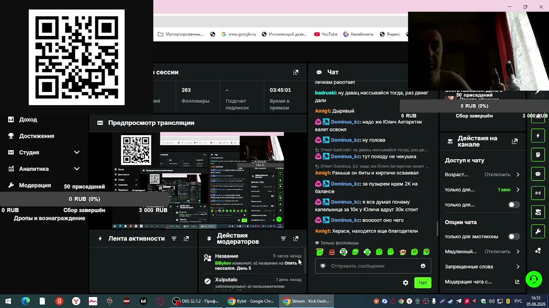Open Windows Start menu
The height and width of the screenshot is (308, 549).
pyautogui.click(x=8, y=301)
